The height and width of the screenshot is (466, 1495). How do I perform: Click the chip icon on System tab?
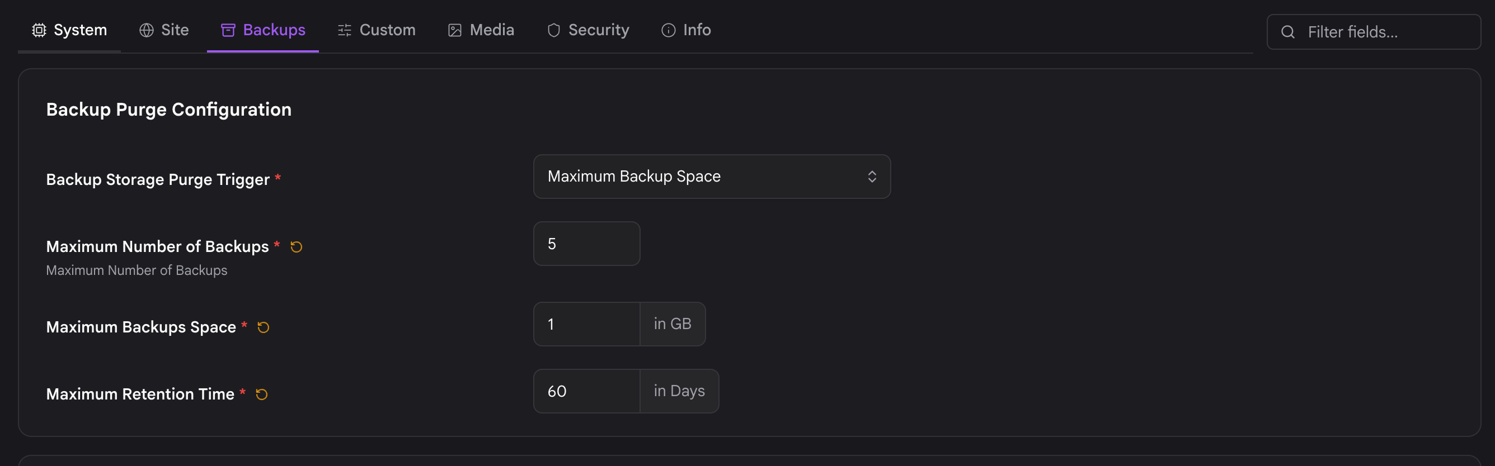tap(39, 30)
